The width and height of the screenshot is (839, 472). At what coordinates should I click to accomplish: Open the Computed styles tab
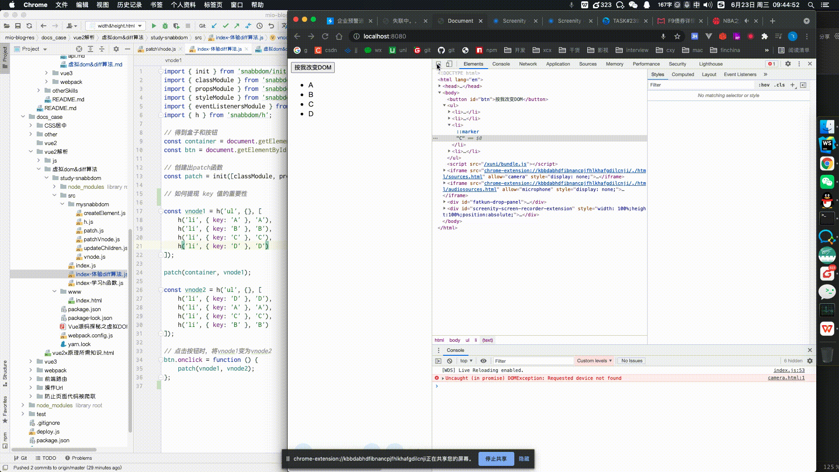pyautogui.click(x=683, y=75)
